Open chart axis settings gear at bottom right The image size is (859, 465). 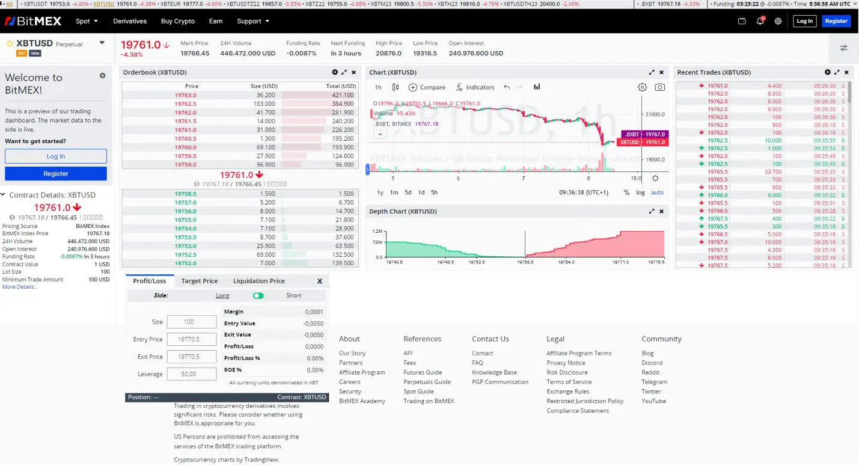(x=655, y=178)
